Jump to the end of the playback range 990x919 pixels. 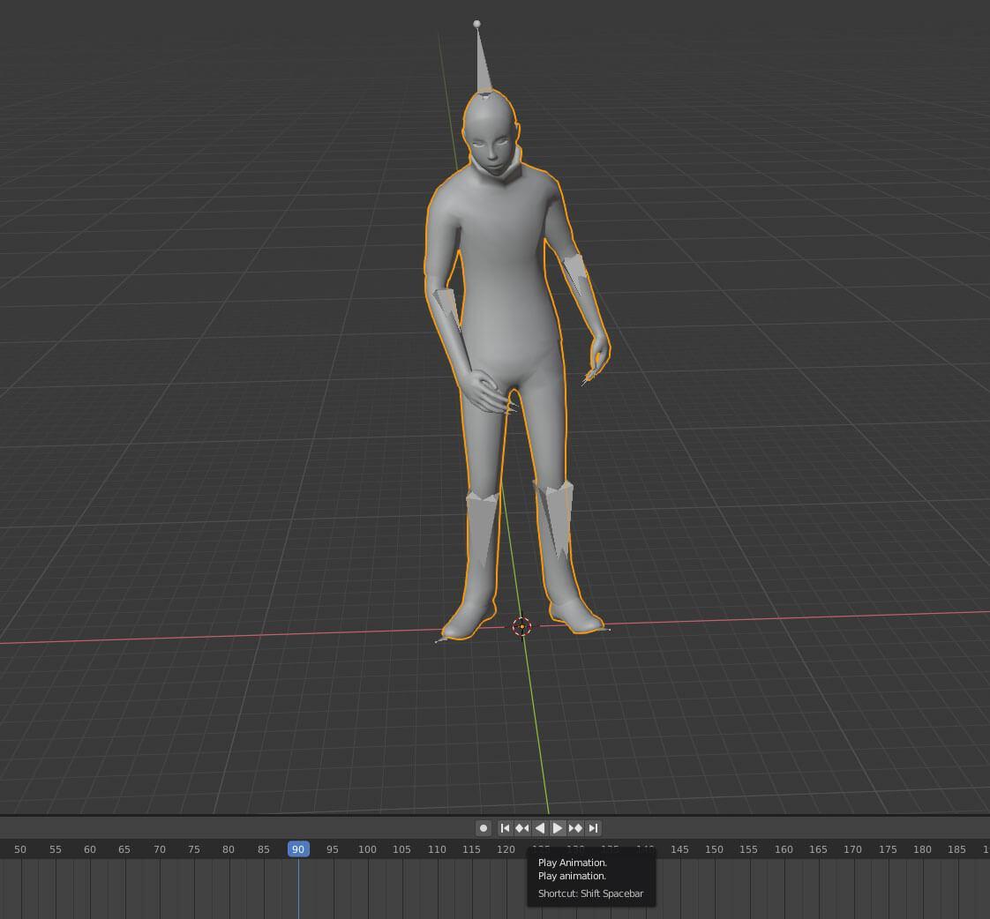593,827
